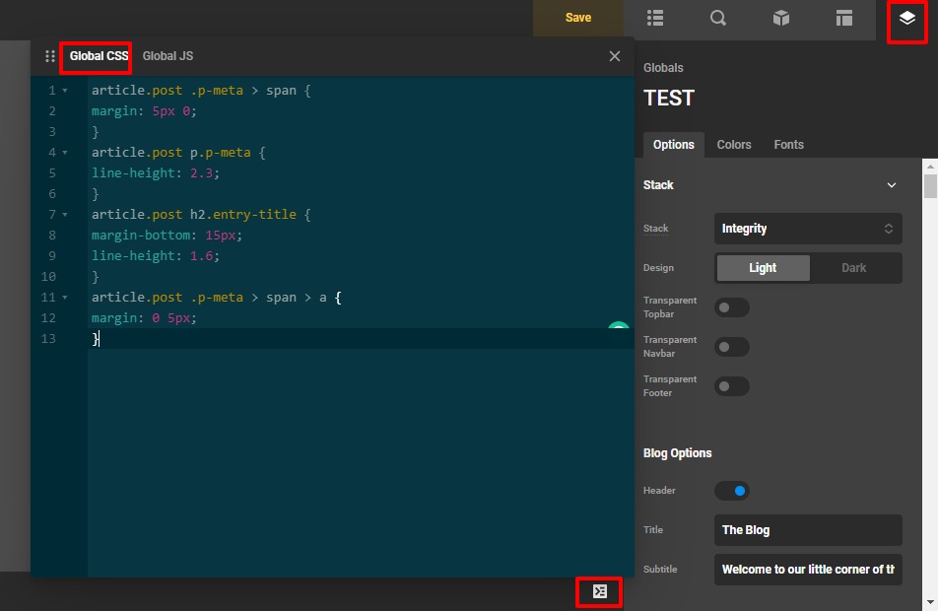This screenshot has width=938, height=611.
Task: Disable the Blog Options Header toggle
Action: tap(732, 491)
